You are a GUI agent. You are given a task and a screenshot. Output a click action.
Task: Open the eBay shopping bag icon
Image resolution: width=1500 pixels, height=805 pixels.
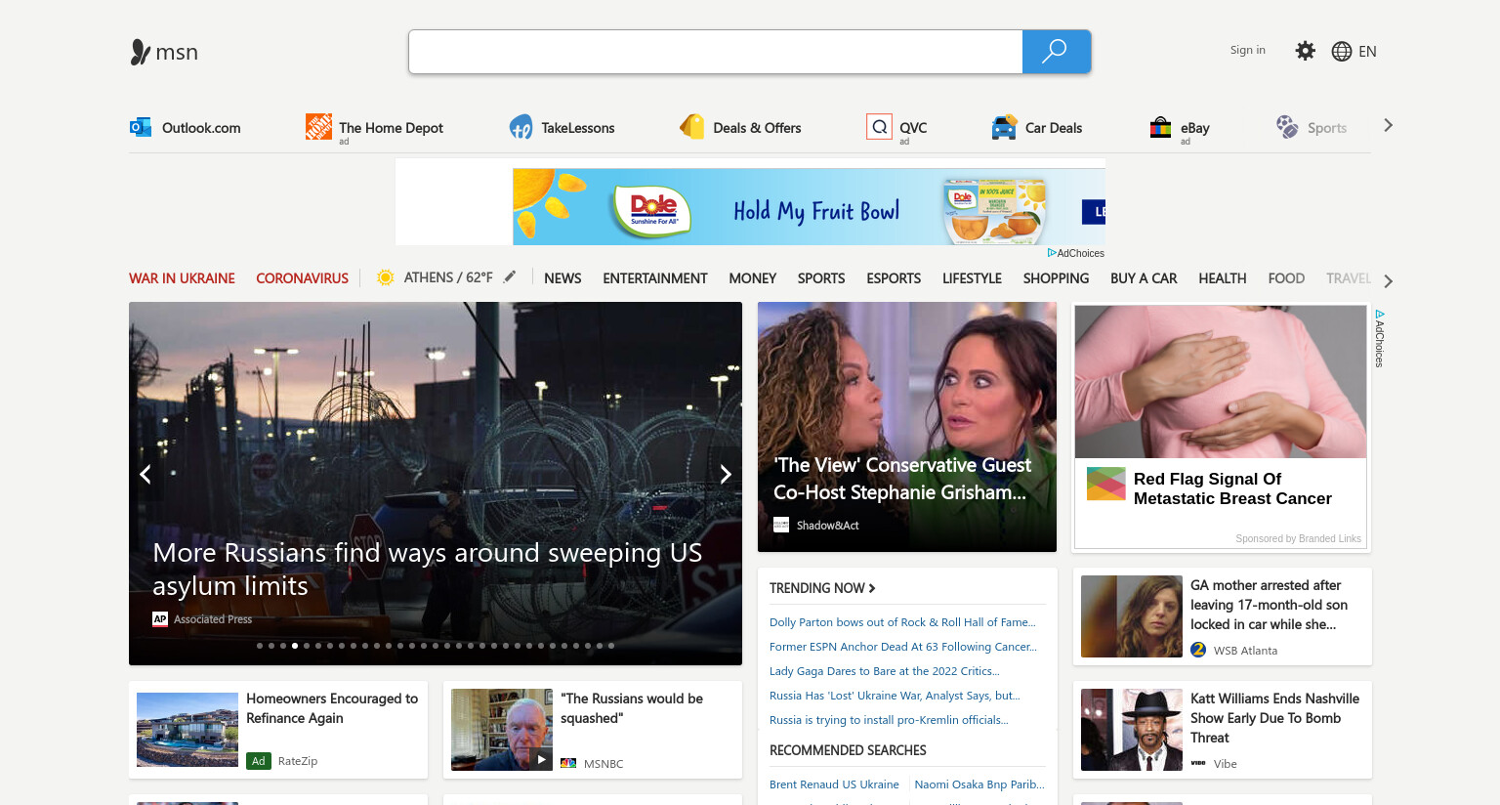pos(1160,127)
